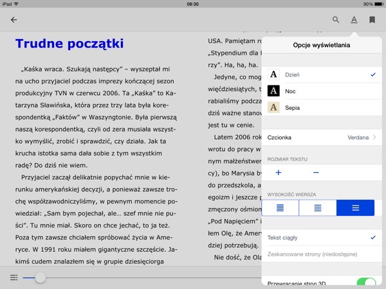Increase text size with the plus button
Image resolution: width=386 pixels, height=289 pixels.
pos(279,173)
